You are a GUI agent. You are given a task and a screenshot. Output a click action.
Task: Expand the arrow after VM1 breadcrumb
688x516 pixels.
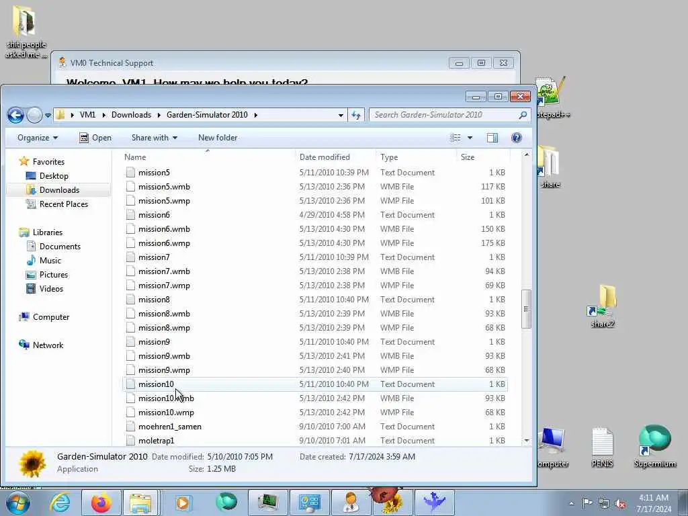(x=103, y=115)
